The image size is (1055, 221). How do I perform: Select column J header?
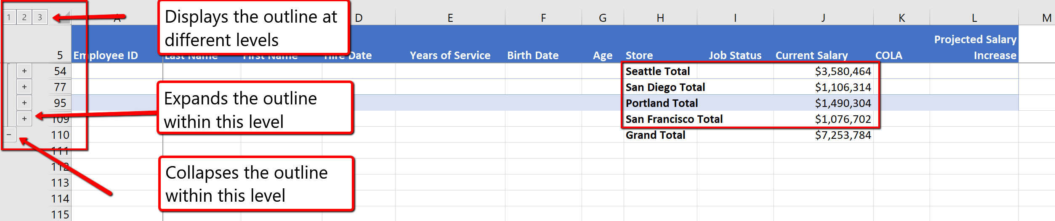(824, 18)
